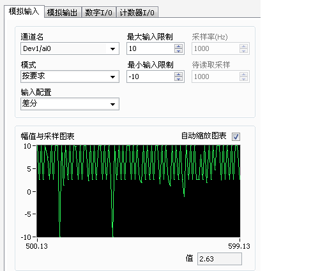
Task: Click the 采样率 field showing 1000
Action: 215,48
